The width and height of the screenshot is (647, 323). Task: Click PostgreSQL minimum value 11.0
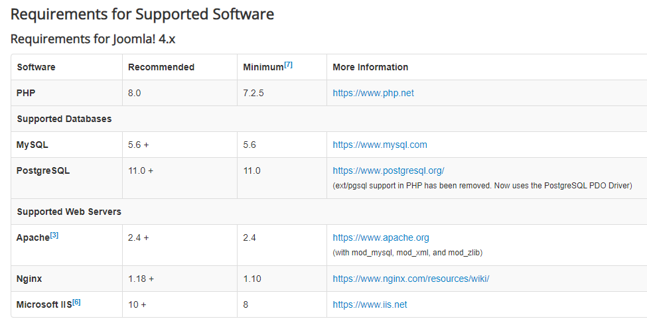pos(252,170)
